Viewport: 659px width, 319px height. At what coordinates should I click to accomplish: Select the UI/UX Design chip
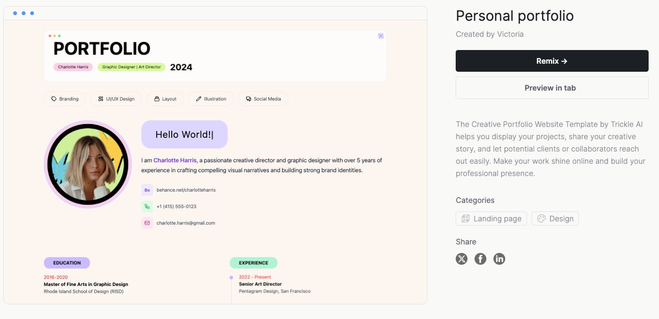(116, 99)
